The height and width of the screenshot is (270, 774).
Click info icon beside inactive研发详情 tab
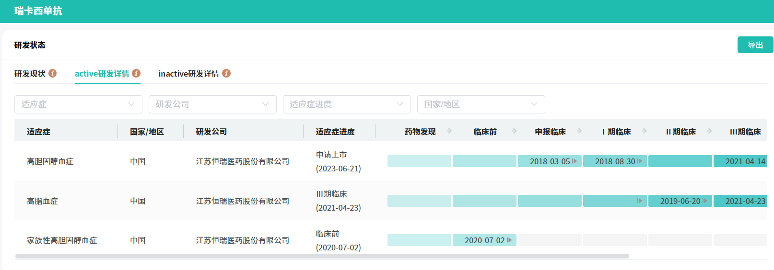[x=226, y=73]
